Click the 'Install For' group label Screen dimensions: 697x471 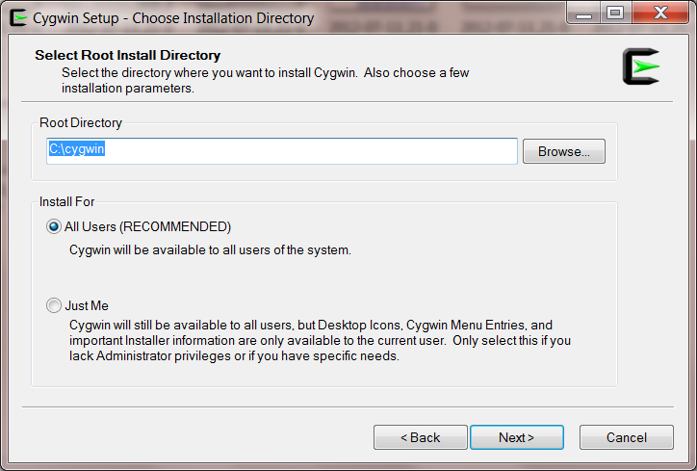coord(66,202)
